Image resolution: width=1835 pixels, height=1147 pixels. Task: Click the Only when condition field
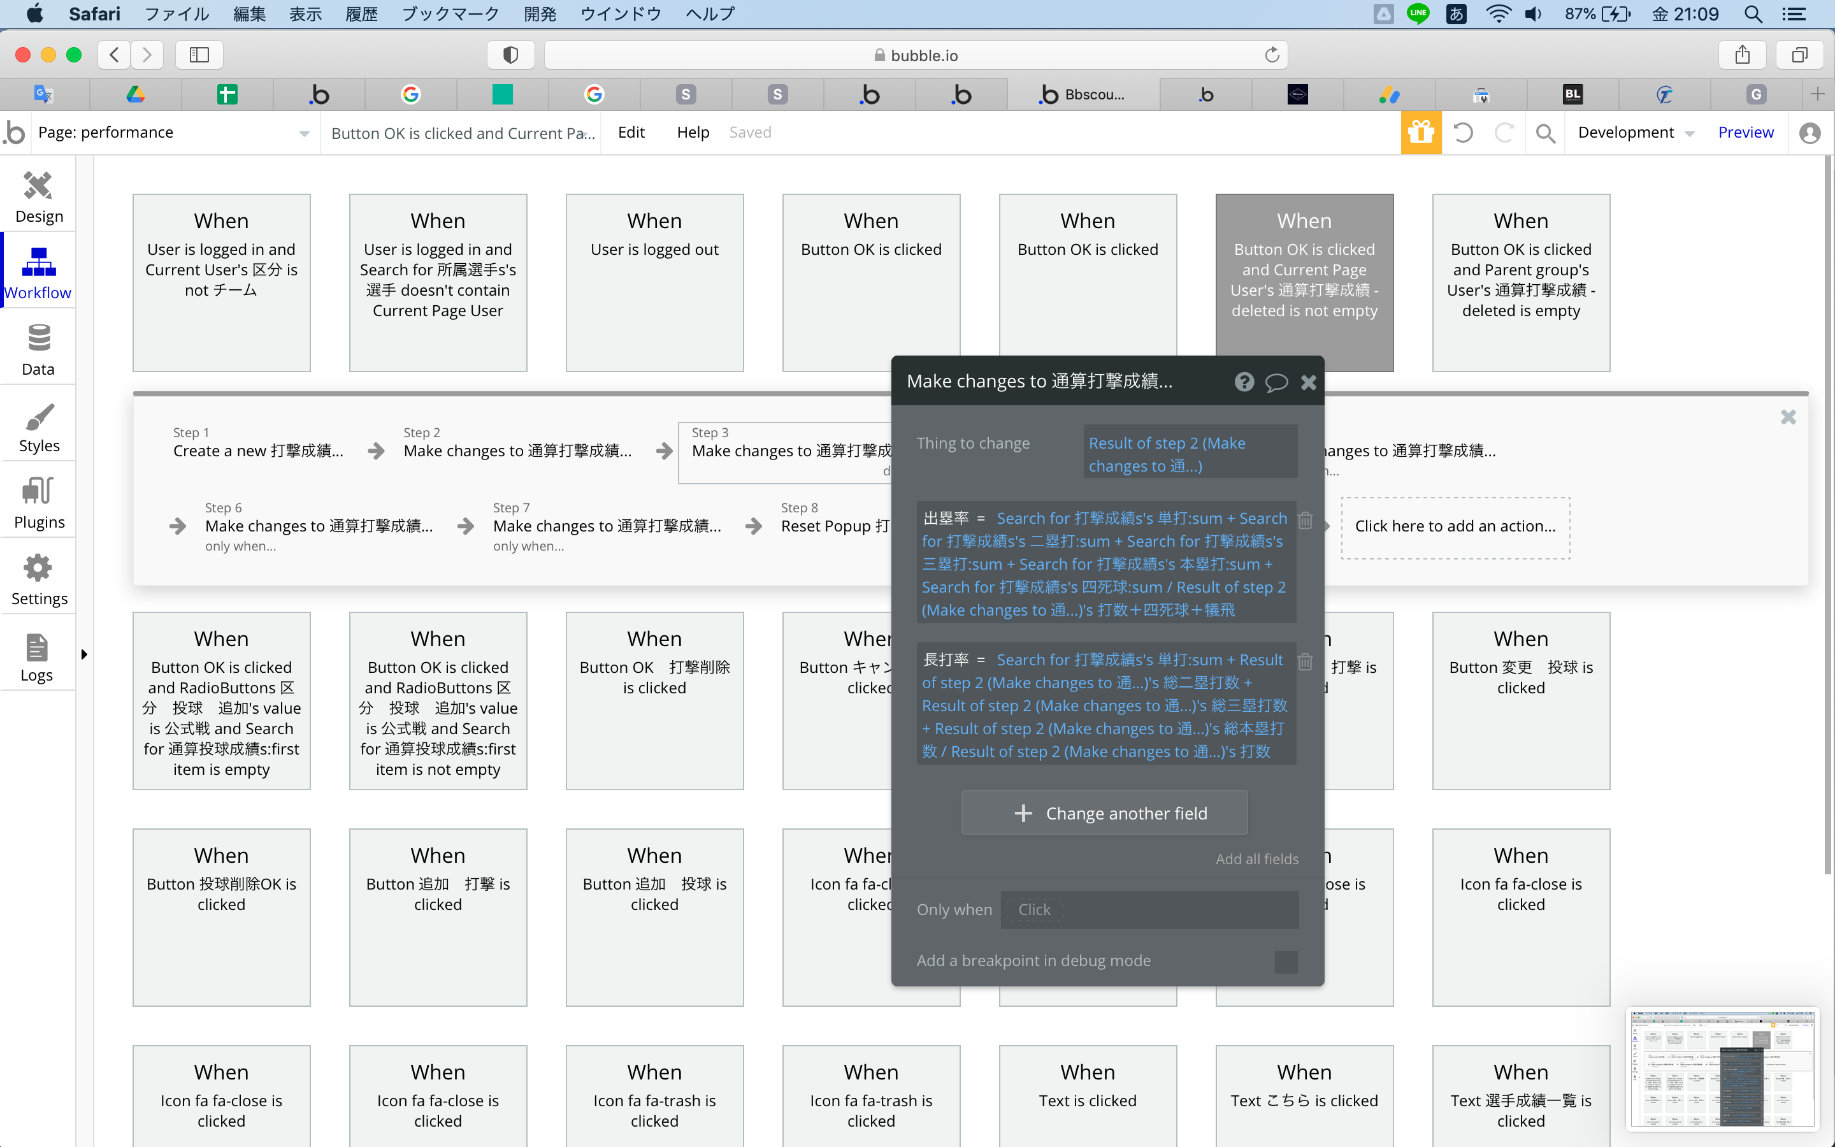[1149, 909]
